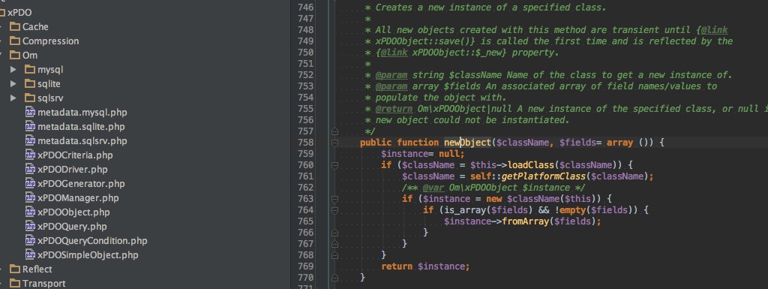768x289 pixels.
Task: Click fold end marker at line 770
Action: coord(335,278)
